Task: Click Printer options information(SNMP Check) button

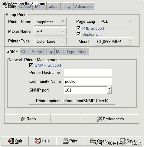Action: (72, 101)
